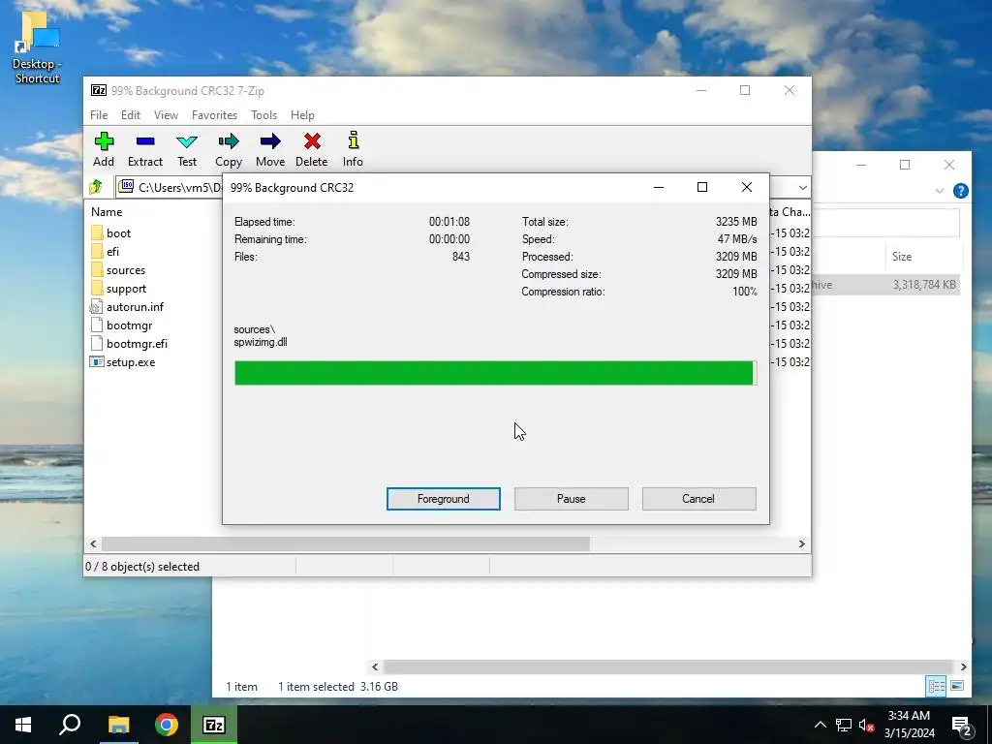992x744 pixels.
Task: Minimize the CRC32 progress dialog
Action: [x=659, y=187]
